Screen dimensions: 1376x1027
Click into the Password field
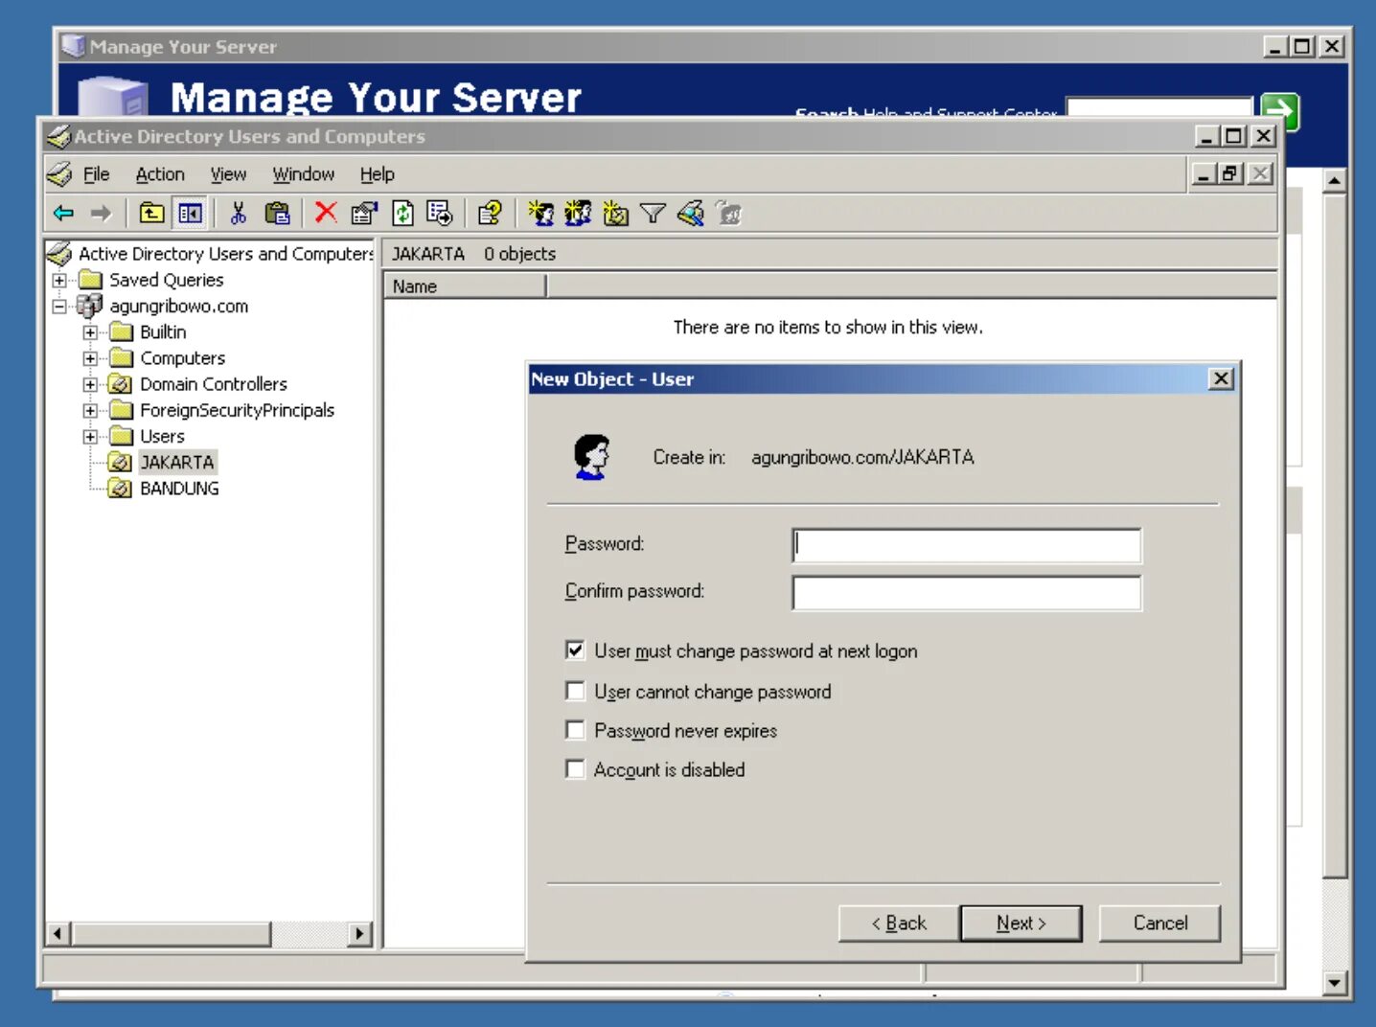pos(967,545)
